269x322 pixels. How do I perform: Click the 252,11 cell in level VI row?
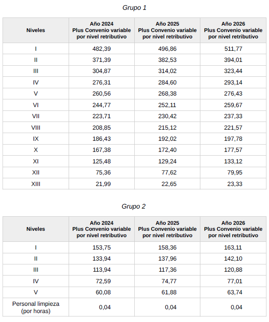pyautogui.click(x=168, y=105)
